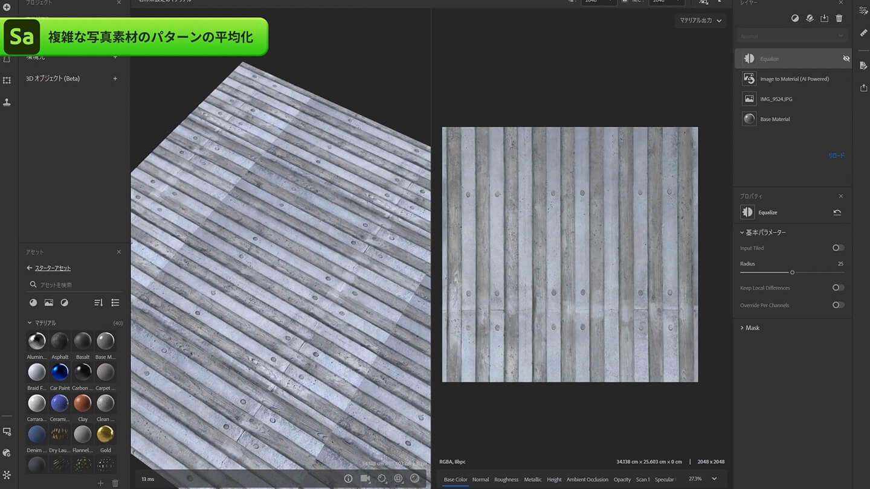
Task: Select the ruler measure icon on right sidebar
Action: 864,33
